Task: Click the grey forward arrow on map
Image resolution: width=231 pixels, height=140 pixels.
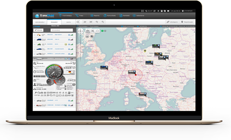Action: pyautogui.click(x=105, y=31)
